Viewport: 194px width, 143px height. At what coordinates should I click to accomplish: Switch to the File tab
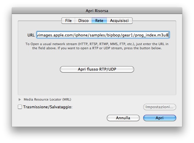pos(68,21)
